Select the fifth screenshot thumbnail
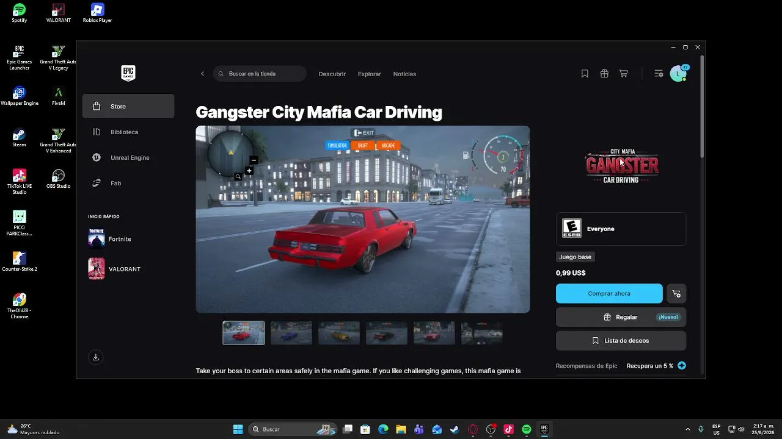 [434, 333]
